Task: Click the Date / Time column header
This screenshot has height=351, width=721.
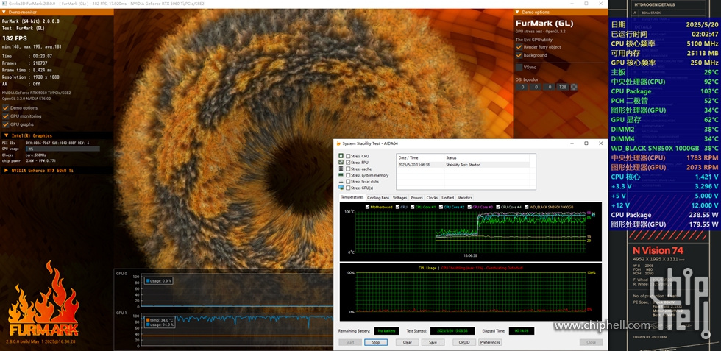Action: pyautogui.click(x=420, y=157)
